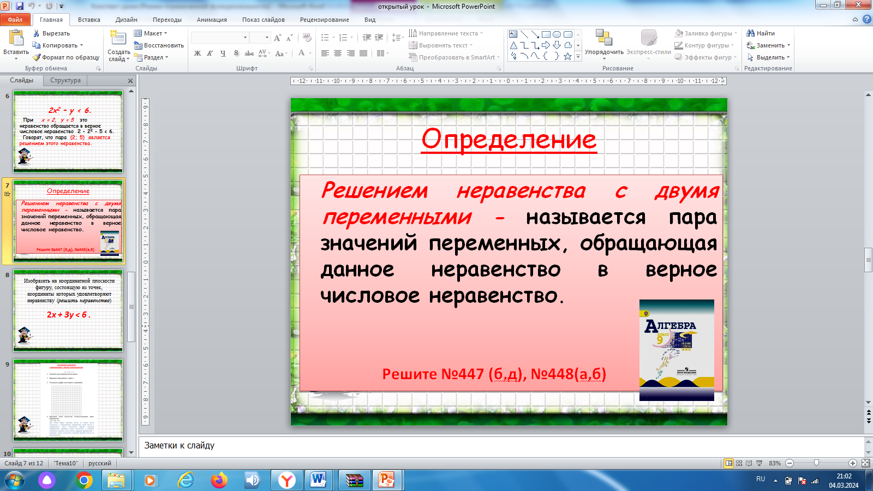Select the Star shape in the shapes gallery

point(568,56)
